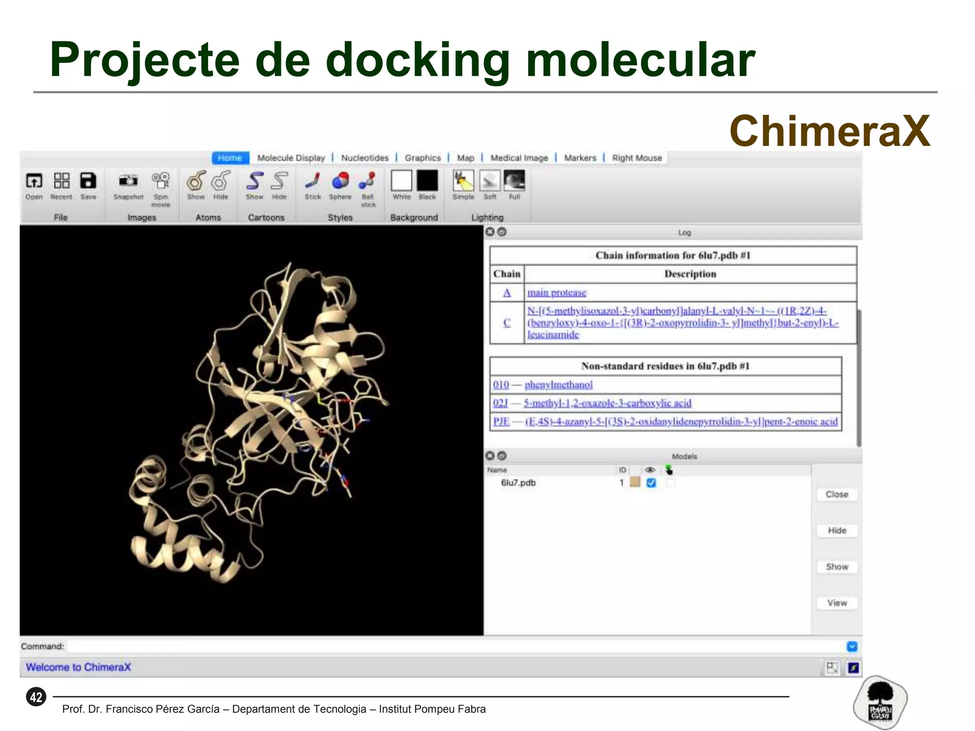This screenshot has width=975, height=731.
Task: Open 5-methyl-1,2-oxazole-3-carboxylic acid link
Action: pos(607,403)
